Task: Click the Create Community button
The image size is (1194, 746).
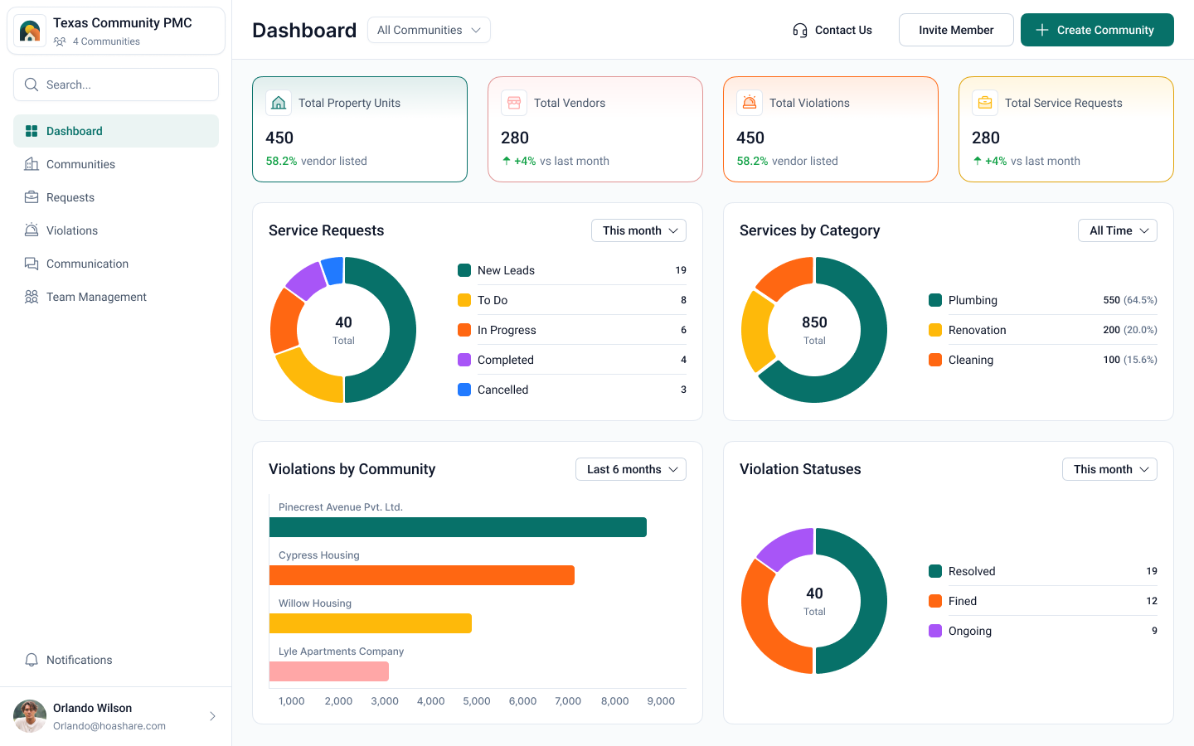Action: (1096, 30)
